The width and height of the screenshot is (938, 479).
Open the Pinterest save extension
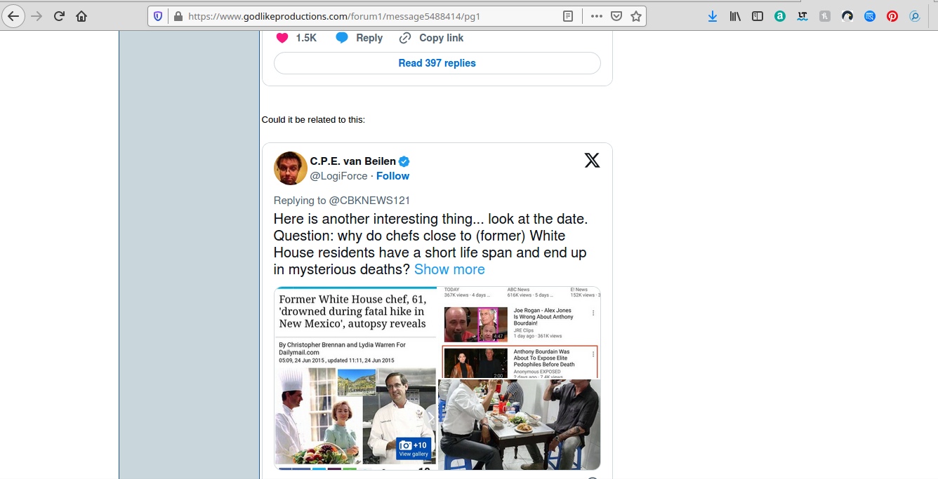click(892, 16)
